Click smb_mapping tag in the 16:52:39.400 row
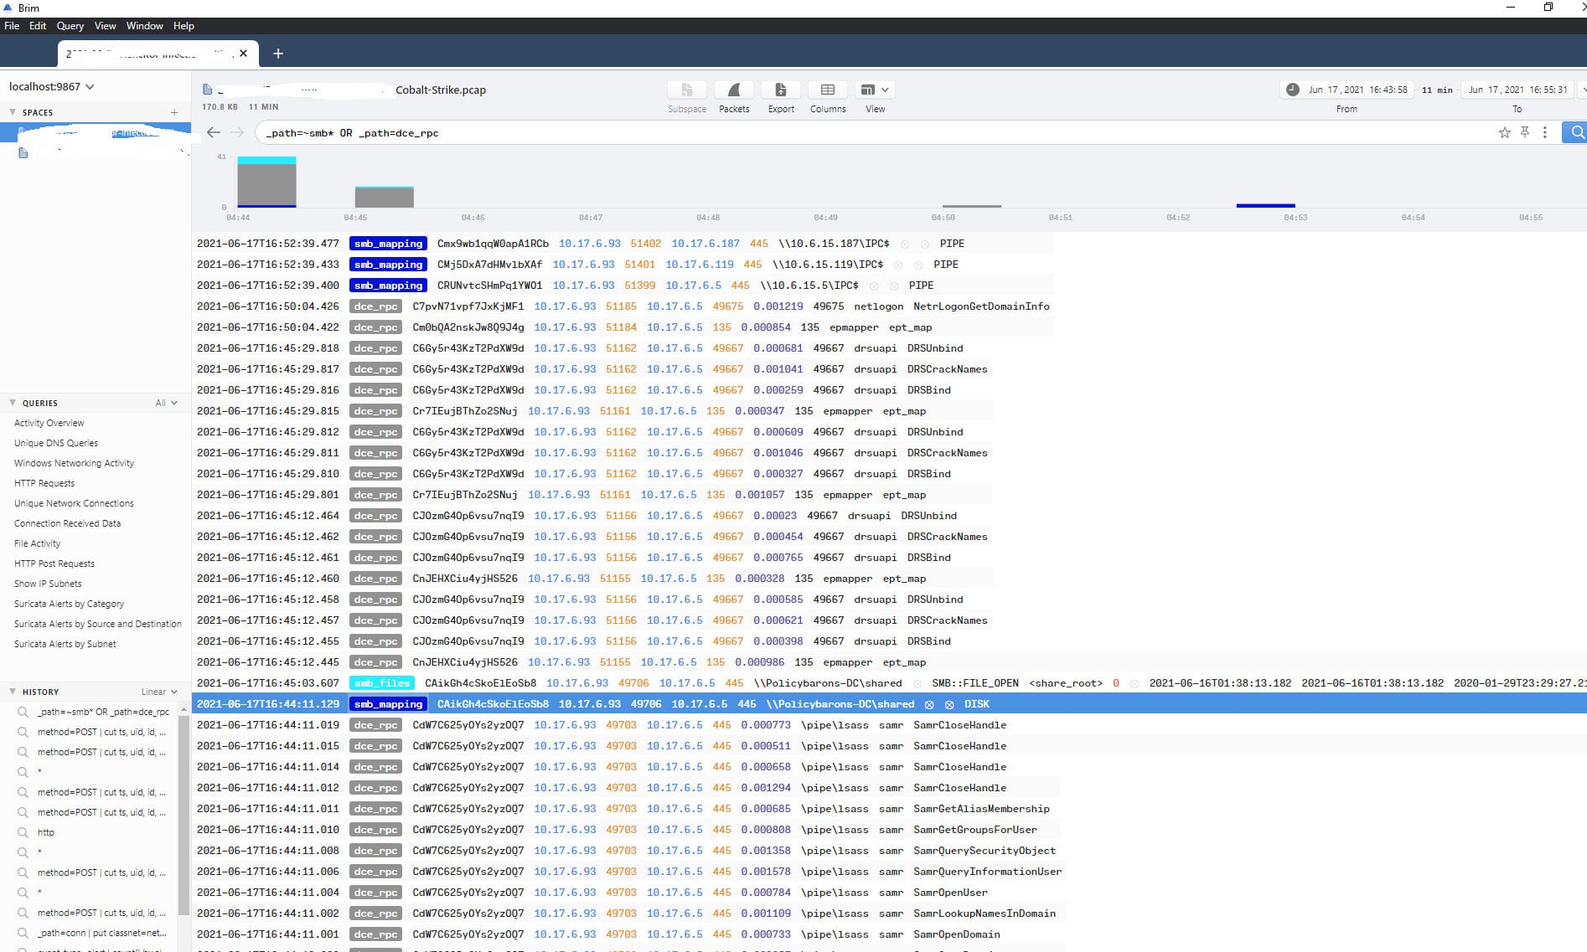1587x952 pixels. pos(388,286)
